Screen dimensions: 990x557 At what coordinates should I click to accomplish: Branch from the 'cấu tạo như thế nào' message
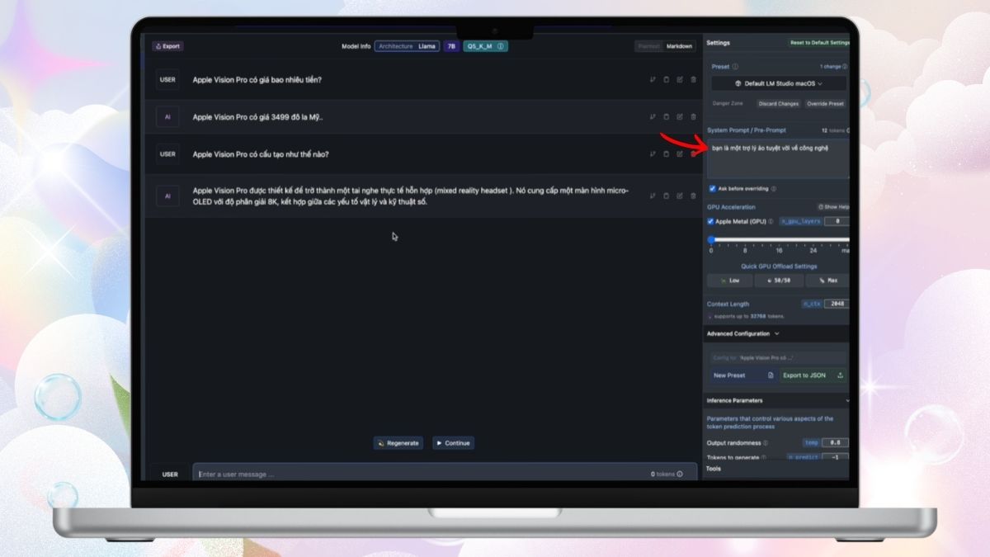click(653, 154)
